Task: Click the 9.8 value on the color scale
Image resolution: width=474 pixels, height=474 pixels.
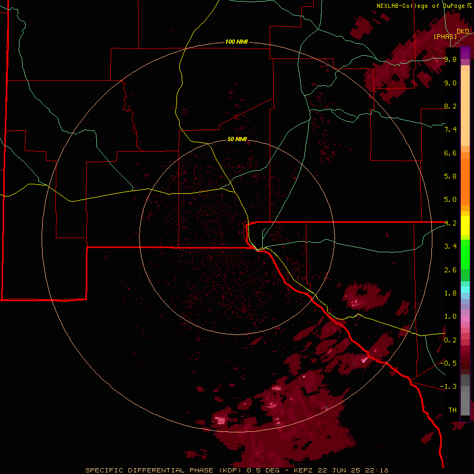Action: (x=450, y=59)
